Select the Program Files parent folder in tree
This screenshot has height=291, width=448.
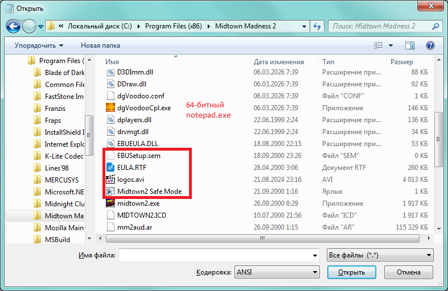pos(56,61)
